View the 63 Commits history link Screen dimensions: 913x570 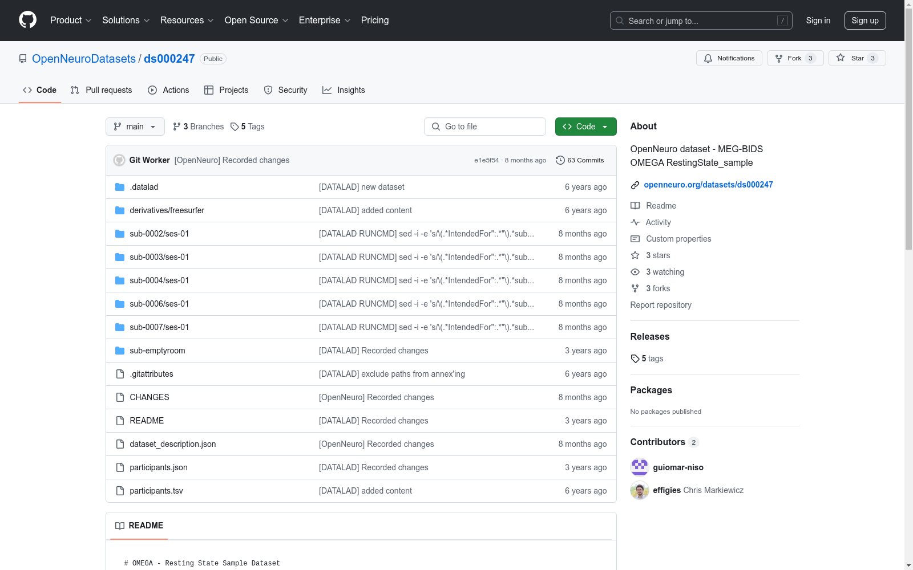pos(580,160)
